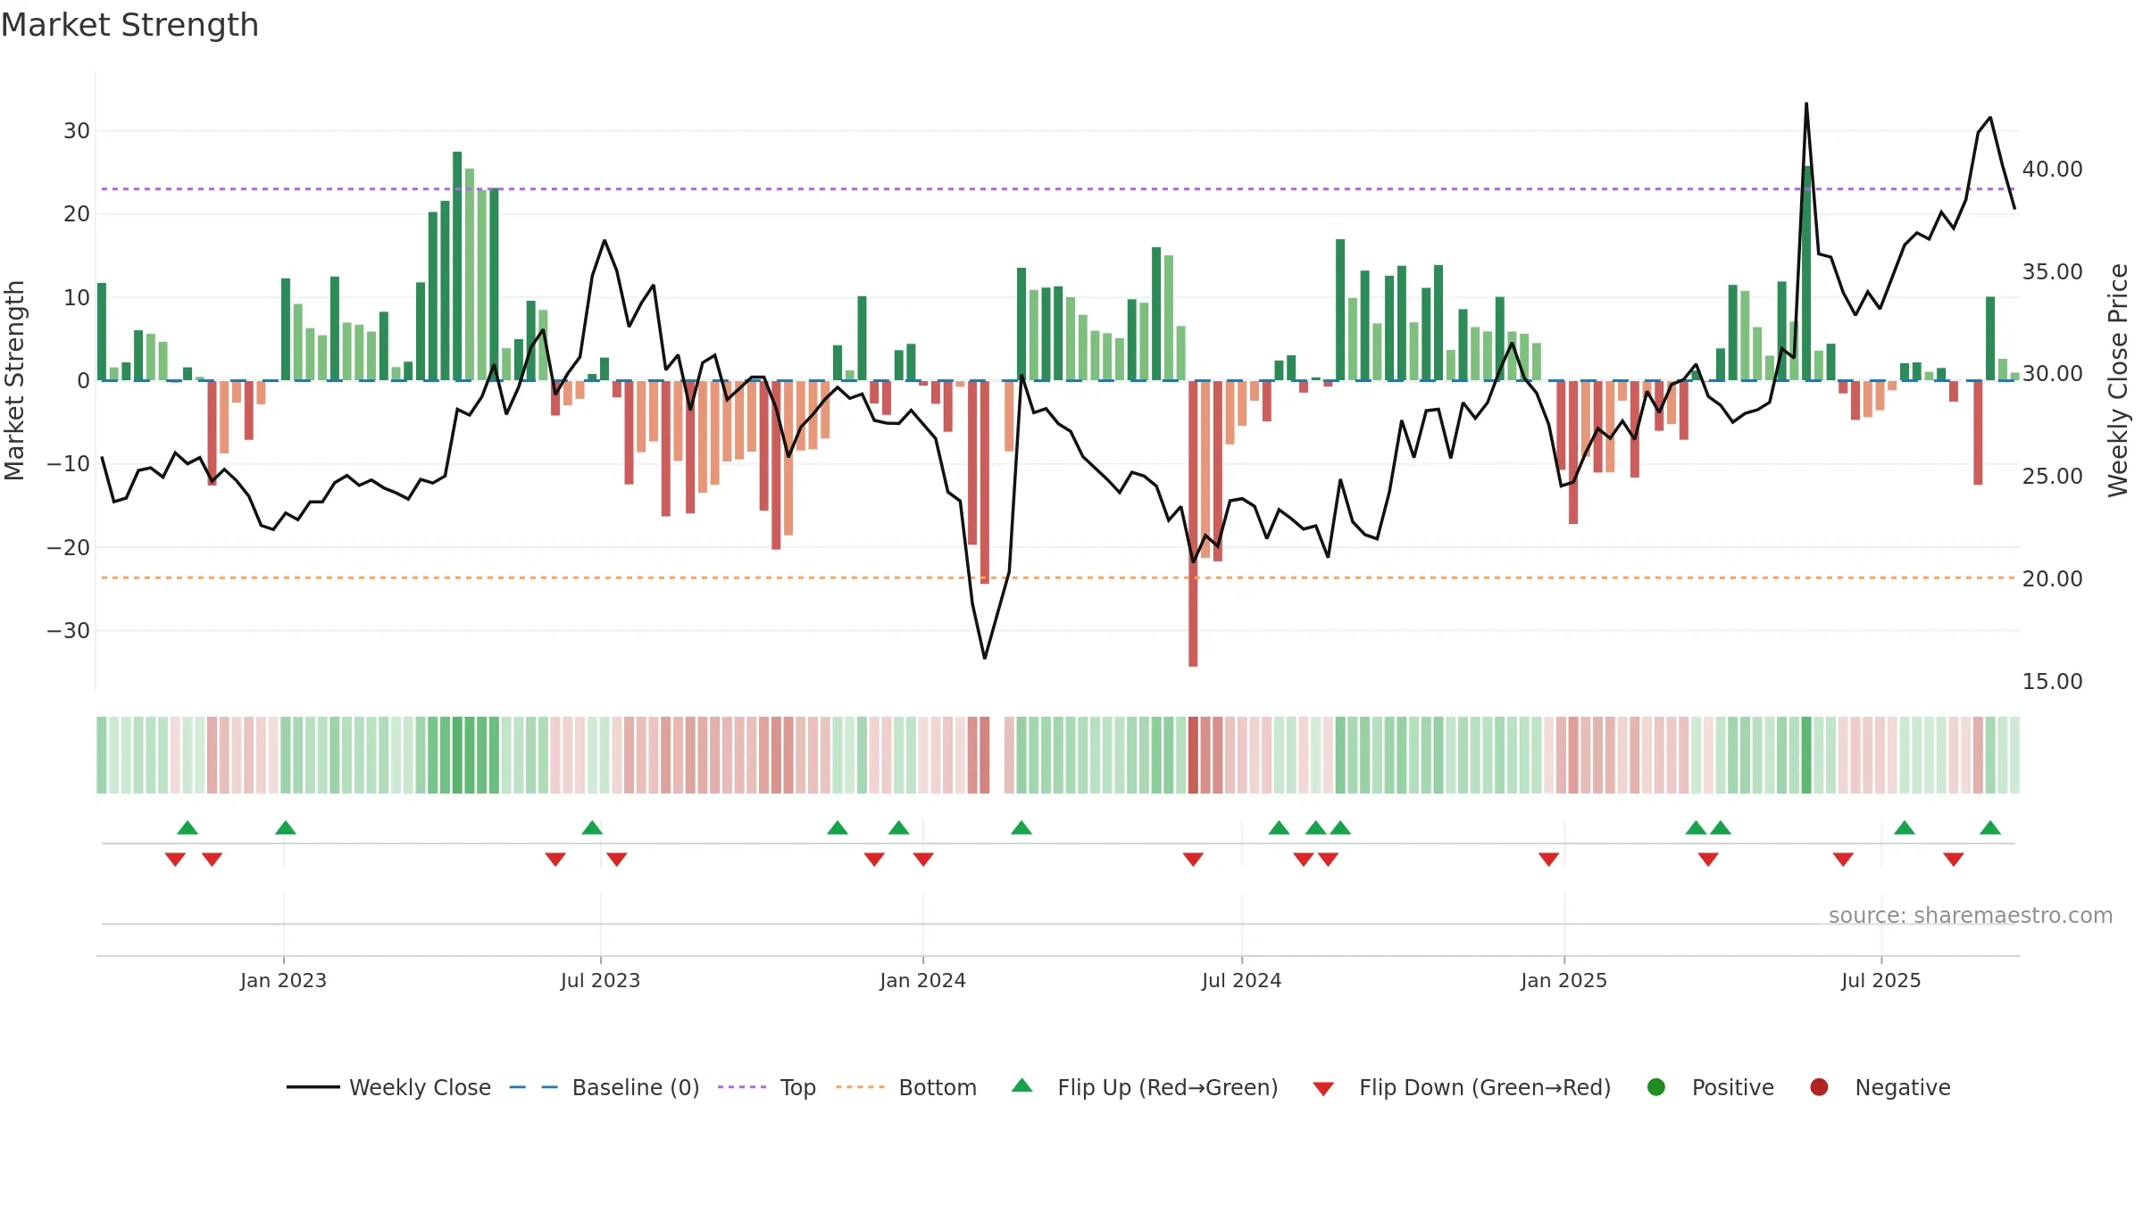The image size is (2143, 1205).
Task: Click the black Weekly Close line sample in legend
Action: [x=313, y=1087]
